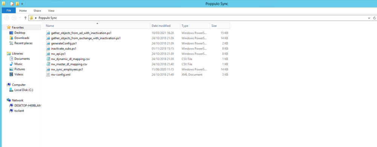Select inactivate_subs.ps1 file icon
Image resolution: width=377 pixels, height=147 pixels.
click(48, 48)
